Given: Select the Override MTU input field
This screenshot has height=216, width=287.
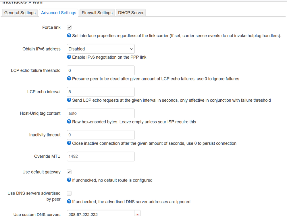Looking at the screenshot, I should (101, 156).
